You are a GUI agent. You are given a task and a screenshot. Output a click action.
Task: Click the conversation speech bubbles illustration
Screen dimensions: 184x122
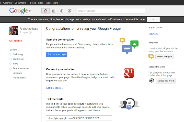[x=129, y=46]
